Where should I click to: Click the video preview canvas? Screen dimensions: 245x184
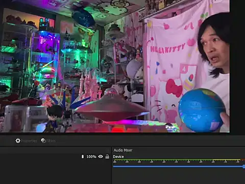pos(115,66)
